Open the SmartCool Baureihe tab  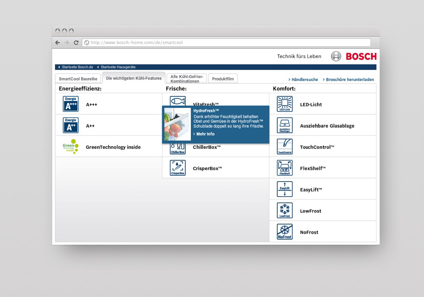click(78, 79)
